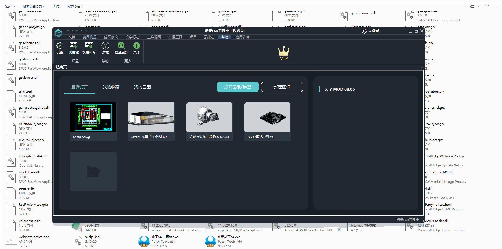Select the WhipTk.dll file icon

pyautogui.click(x=78, y=242)
